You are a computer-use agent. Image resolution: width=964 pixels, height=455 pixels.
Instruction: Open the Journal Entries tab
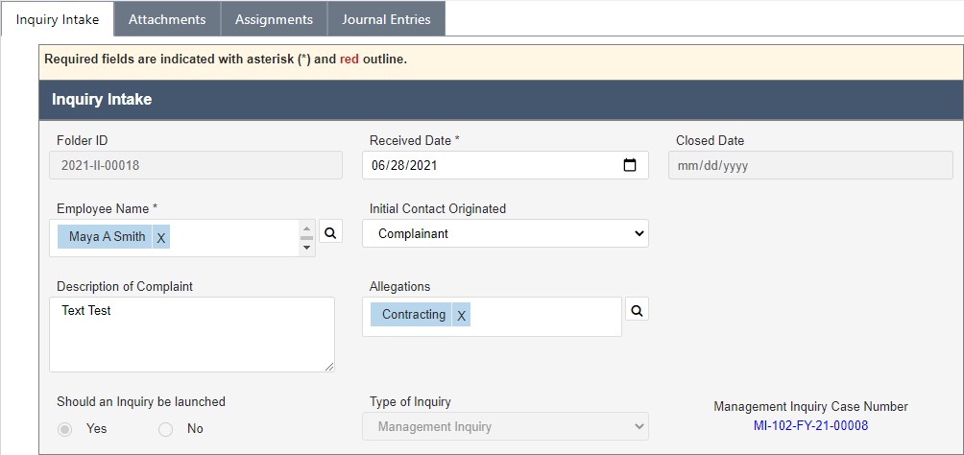[386, 19]
